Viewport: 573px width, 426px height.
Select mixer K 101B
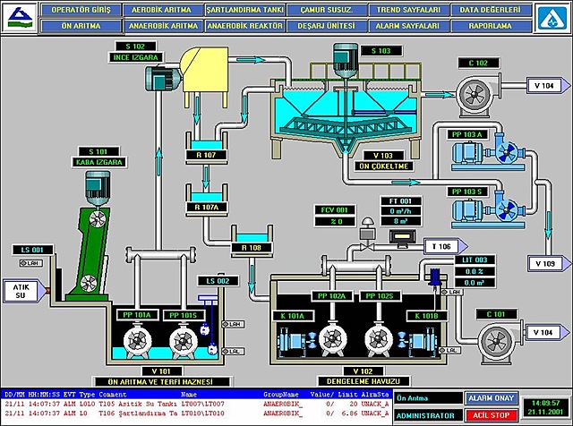tap(416, 342)
